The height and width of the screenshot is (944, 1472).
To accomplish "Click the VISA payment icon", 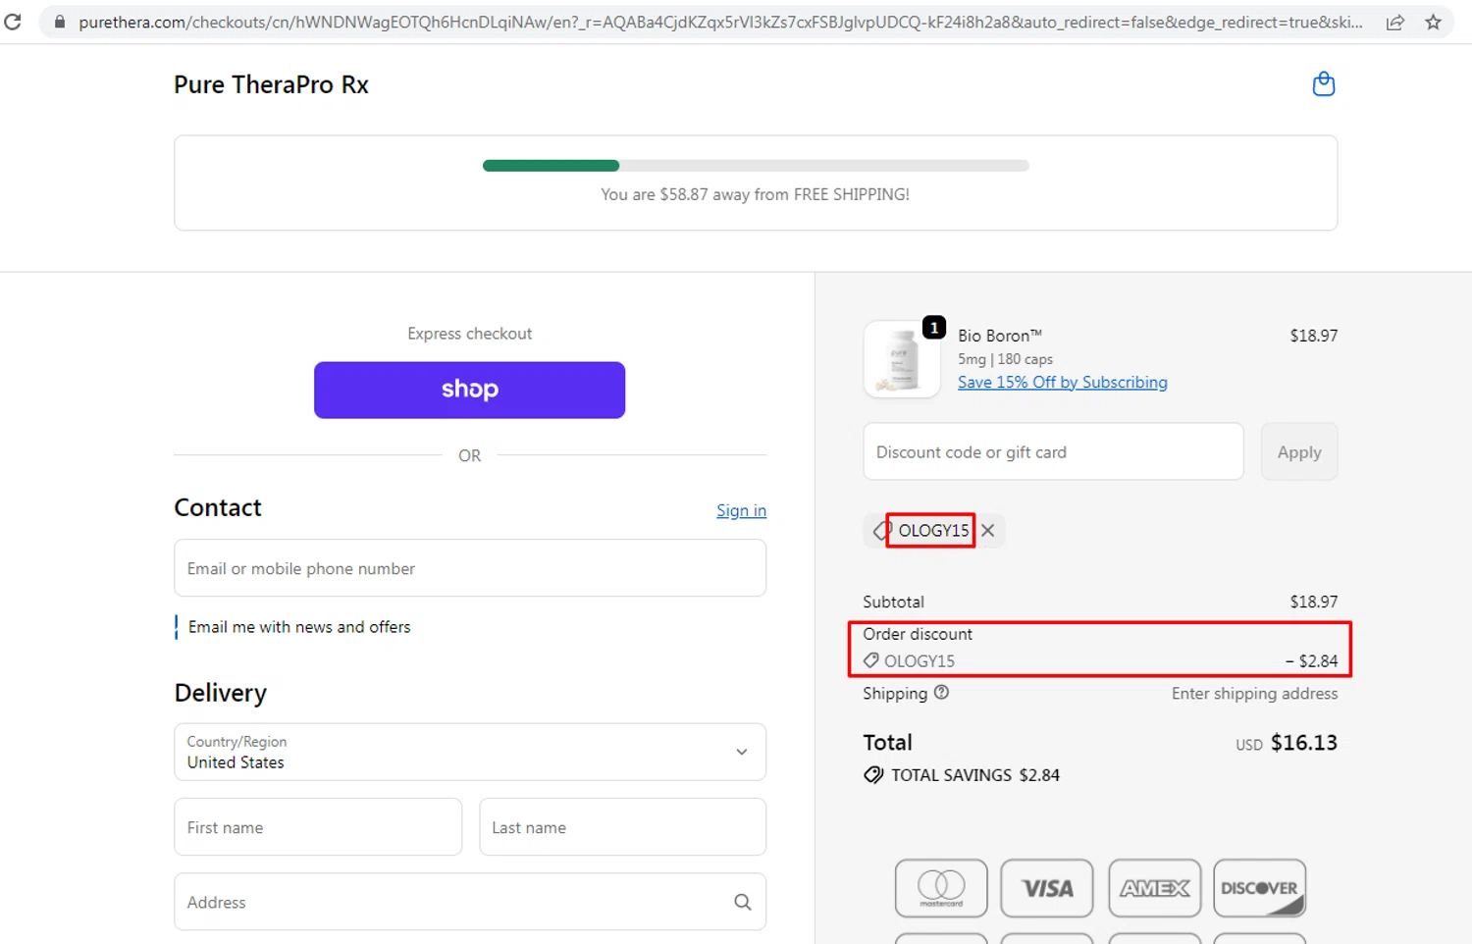I will tap(1047, 888).
